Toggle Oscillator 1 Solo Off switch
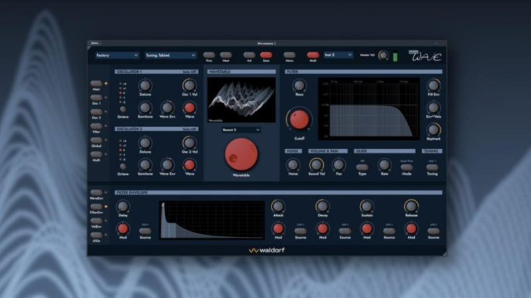The height and width of the screenshot is (298, 531). click(x=190, y=72)
